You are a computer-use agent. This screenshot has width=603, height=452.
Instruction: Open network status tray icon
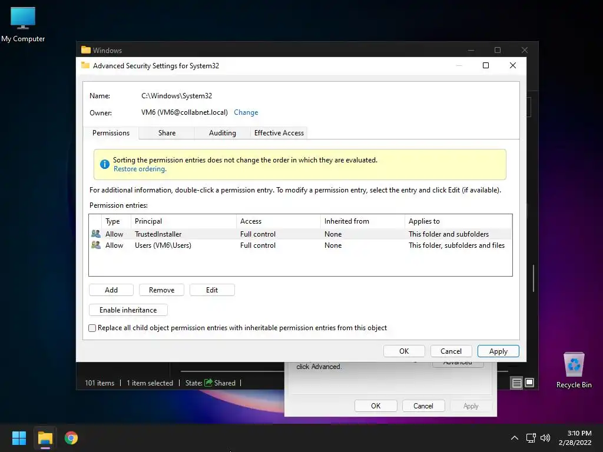point(531,438)
